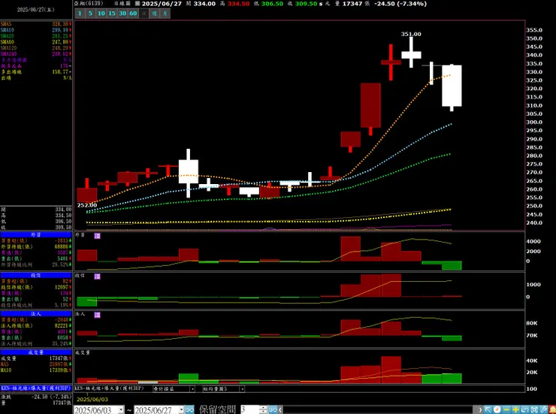The height and width of the screenshot is (414, 556).
Task: Click the SMA5 moving average legend entry
Action: [36, 24]
